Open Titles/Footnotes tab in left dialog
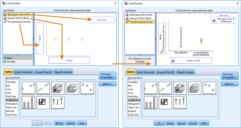Image resolution: width=241 pixels, height=128 pixels. [63, 72]
